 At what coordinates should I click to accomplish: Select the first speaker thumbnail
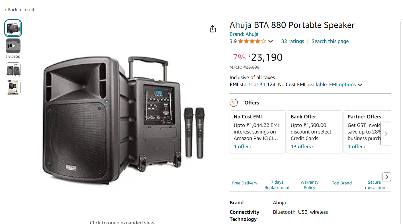[13, 28]
